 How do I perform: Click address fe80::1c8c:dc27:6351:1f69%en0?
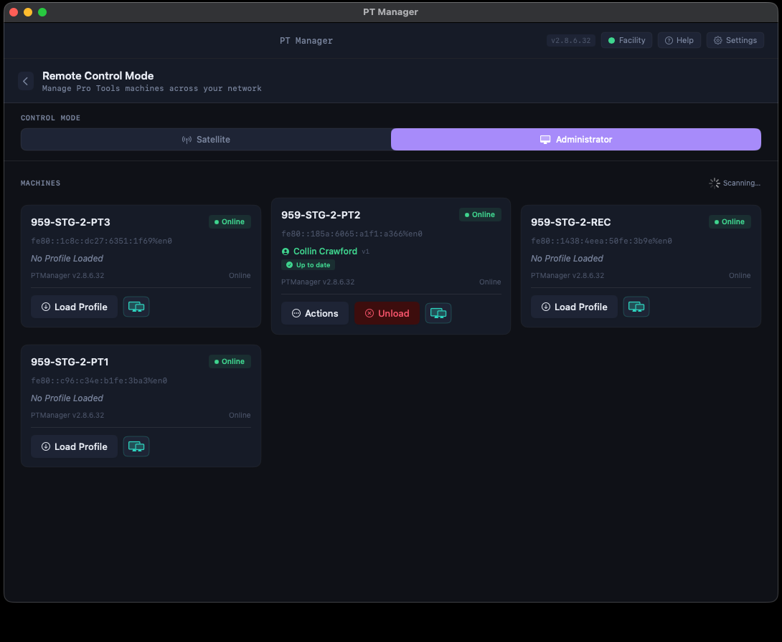[x=101, y=241]
